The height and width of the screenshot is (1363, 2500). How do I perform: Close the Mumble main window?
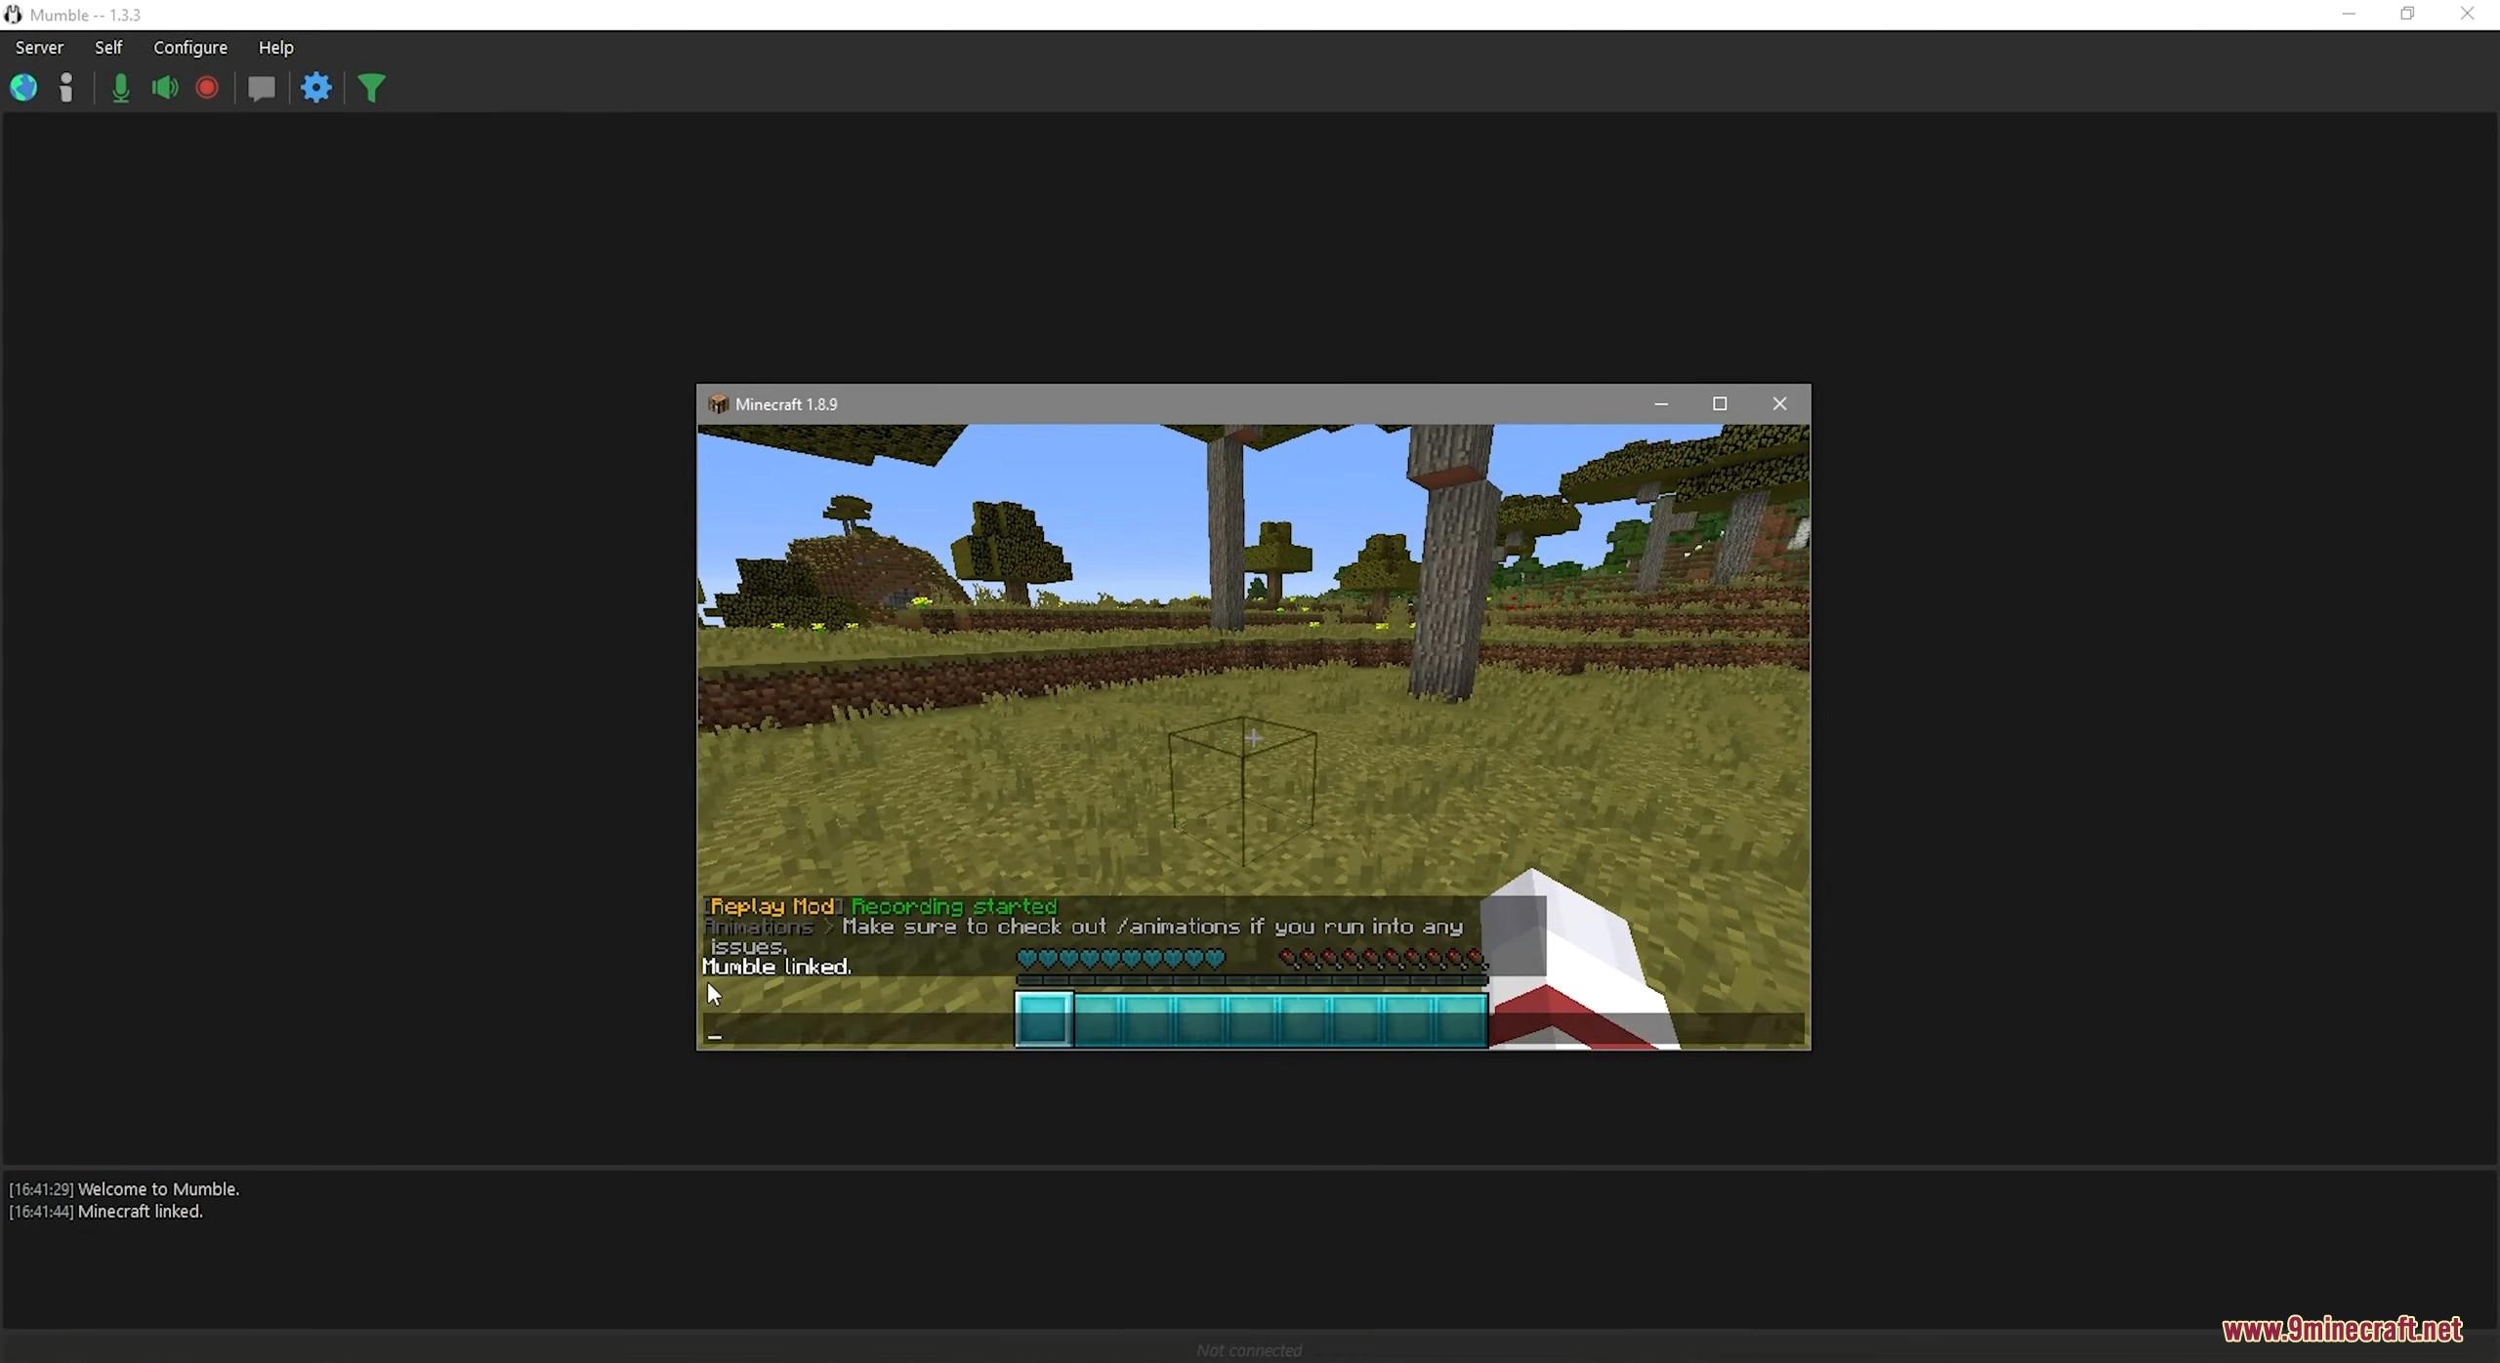2467,14
